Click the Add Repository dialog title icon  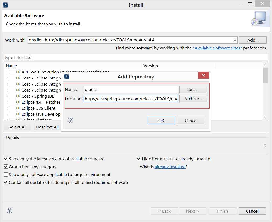click(x=67, y=76)
